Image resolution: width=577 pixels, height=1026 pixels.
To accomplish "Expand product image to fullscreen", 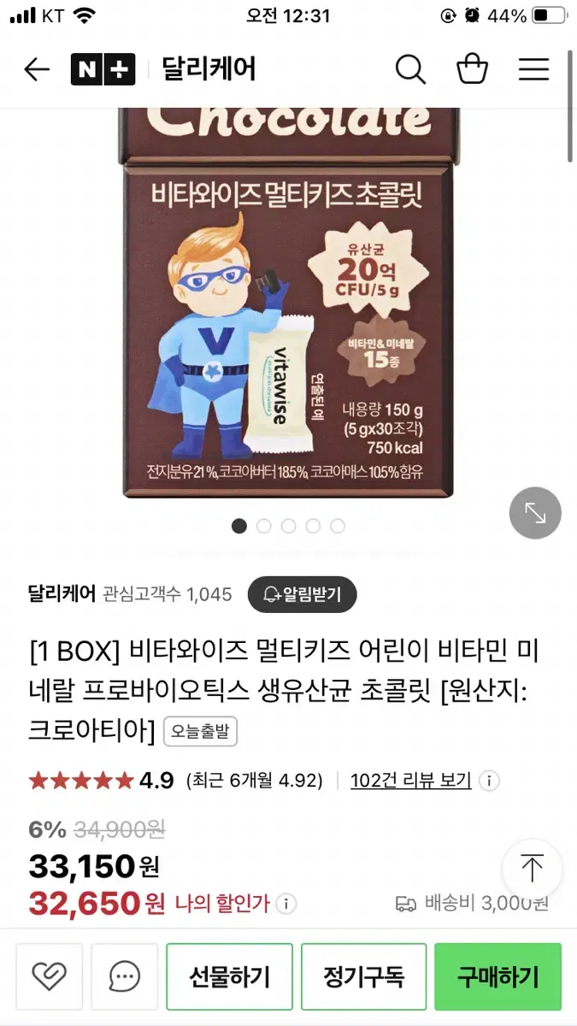I will click(535, 513).
